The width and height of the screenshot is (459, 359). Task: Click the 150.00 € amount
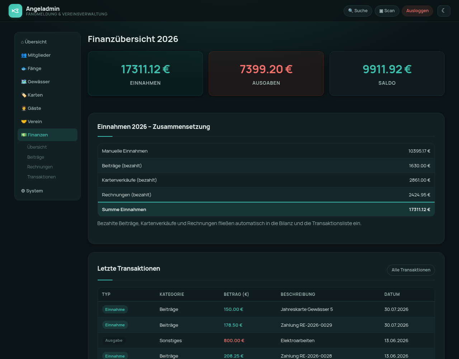pyautogui.click(x=233, y=309)
